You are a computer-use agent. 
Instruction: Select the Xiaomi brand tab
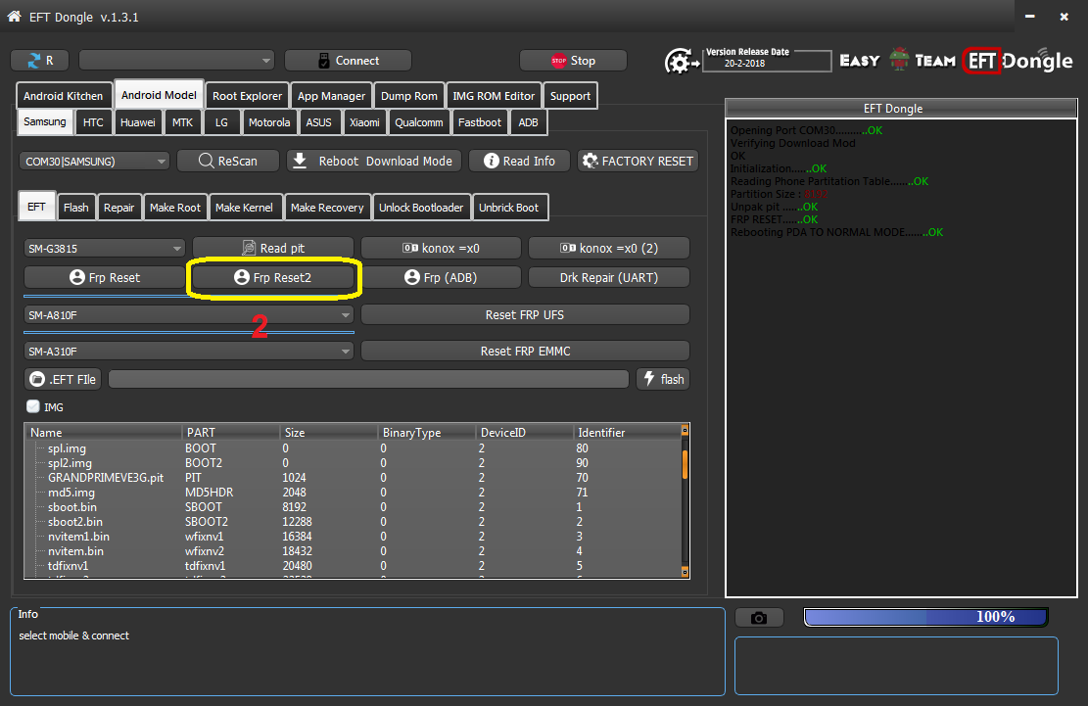pos(364,122)
